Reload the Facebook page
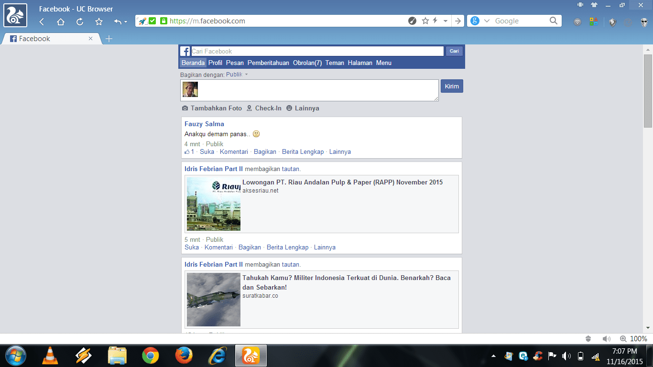Viewport: 653px width, 367px height. pyautogui.click(x=80, y=22)
